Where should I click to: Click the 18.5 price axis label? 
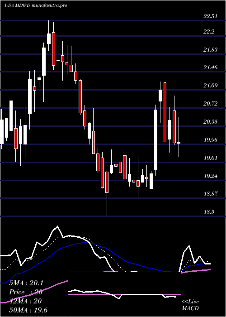(209, 212)
